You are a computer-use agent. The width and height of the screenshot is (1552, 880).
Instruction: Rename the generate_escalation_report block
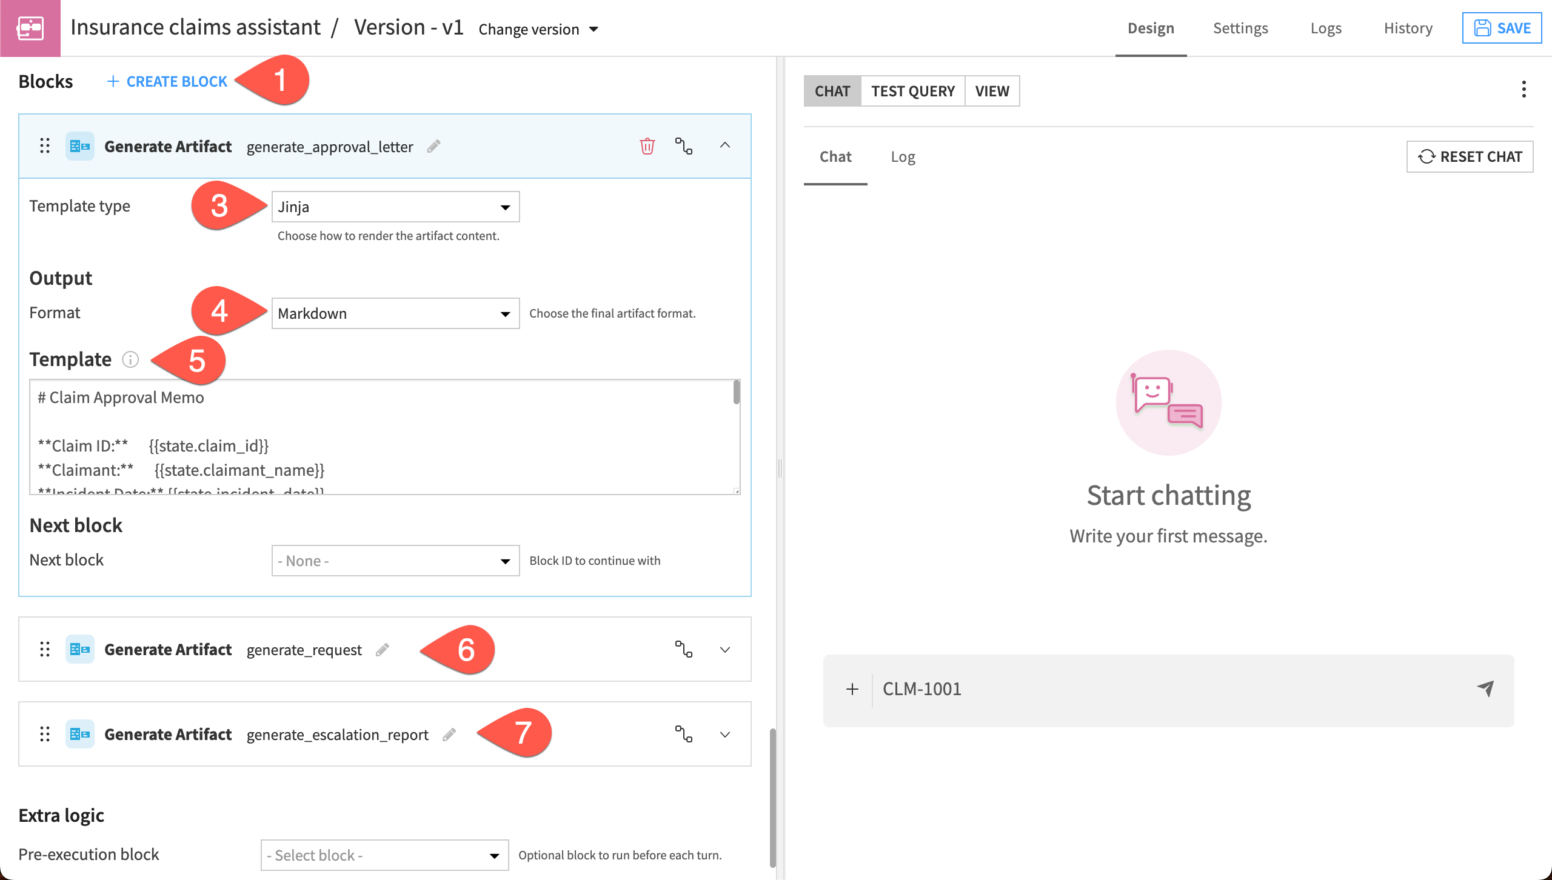[449, 735]
